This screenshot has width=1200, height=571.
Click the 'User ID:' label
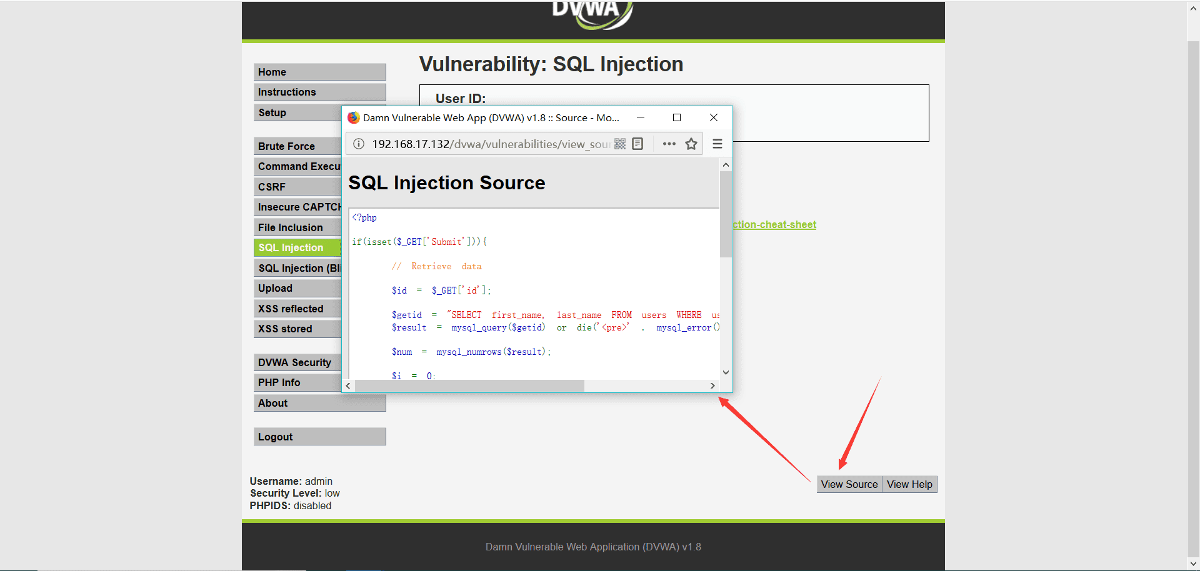click(x=461, y=99)
